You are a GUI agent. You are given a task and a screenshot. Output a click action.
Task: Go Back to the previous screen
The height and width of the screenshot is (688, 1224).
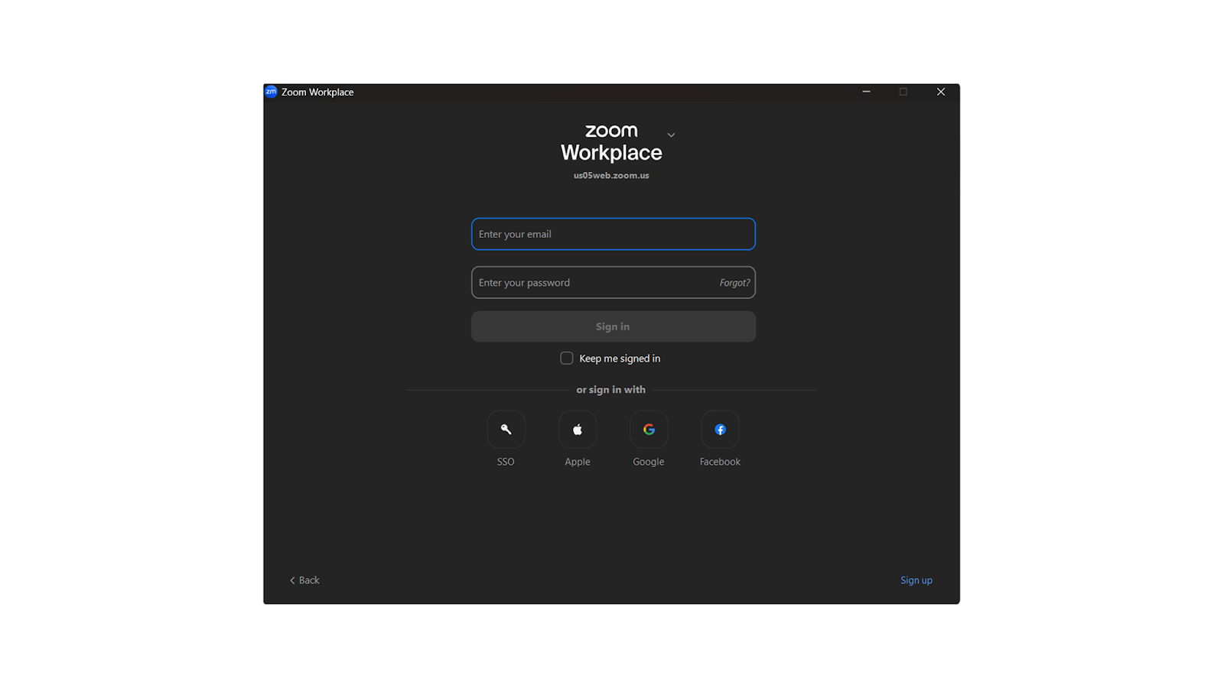click(x=304, y=580)
